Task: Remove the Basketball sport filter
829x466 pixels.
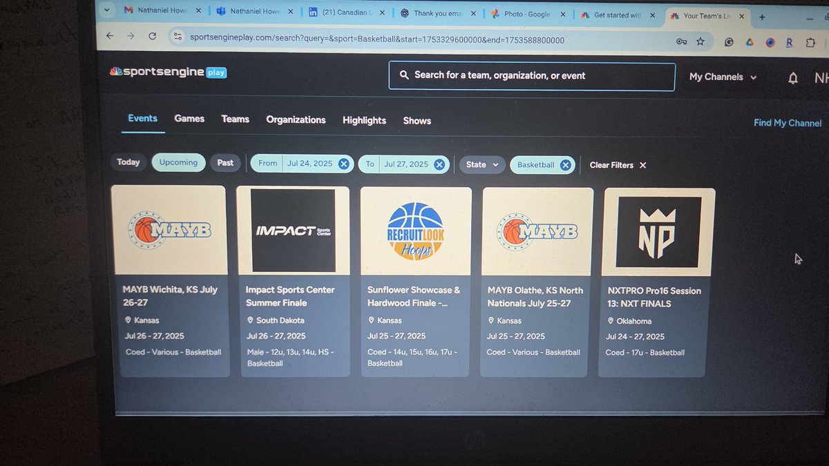Action: point(565,165)
